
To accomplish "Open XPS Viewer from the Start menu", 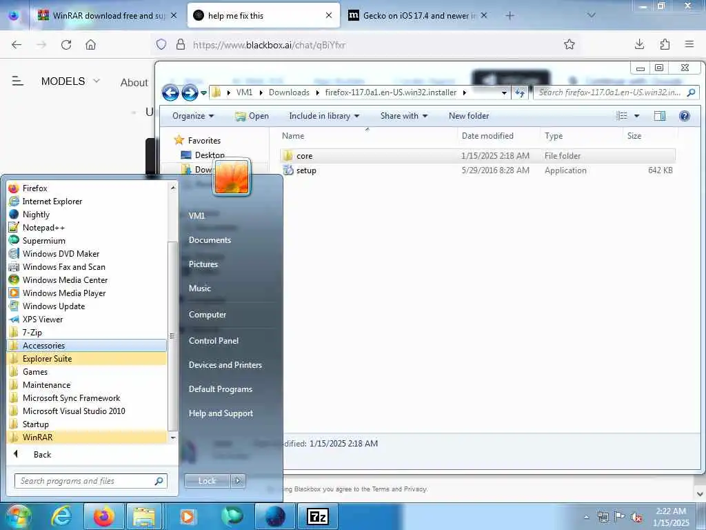I will click(86, 319).
